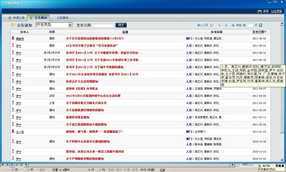Open notice 贵司字【2011】13号

point(104,53)
